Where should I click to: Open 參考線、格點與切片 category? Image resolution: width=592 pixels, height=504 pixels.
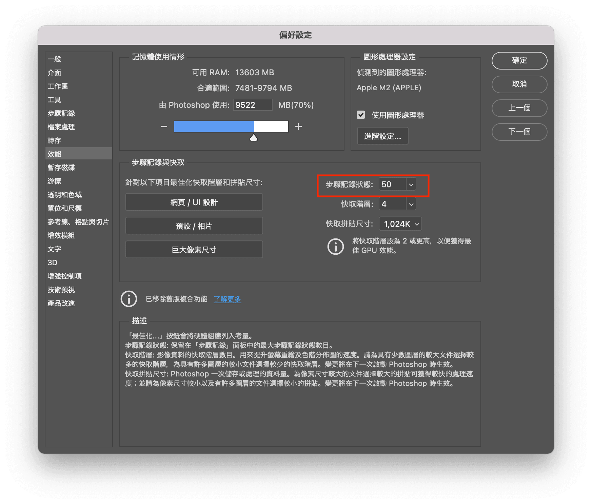[x=79, y=222]
